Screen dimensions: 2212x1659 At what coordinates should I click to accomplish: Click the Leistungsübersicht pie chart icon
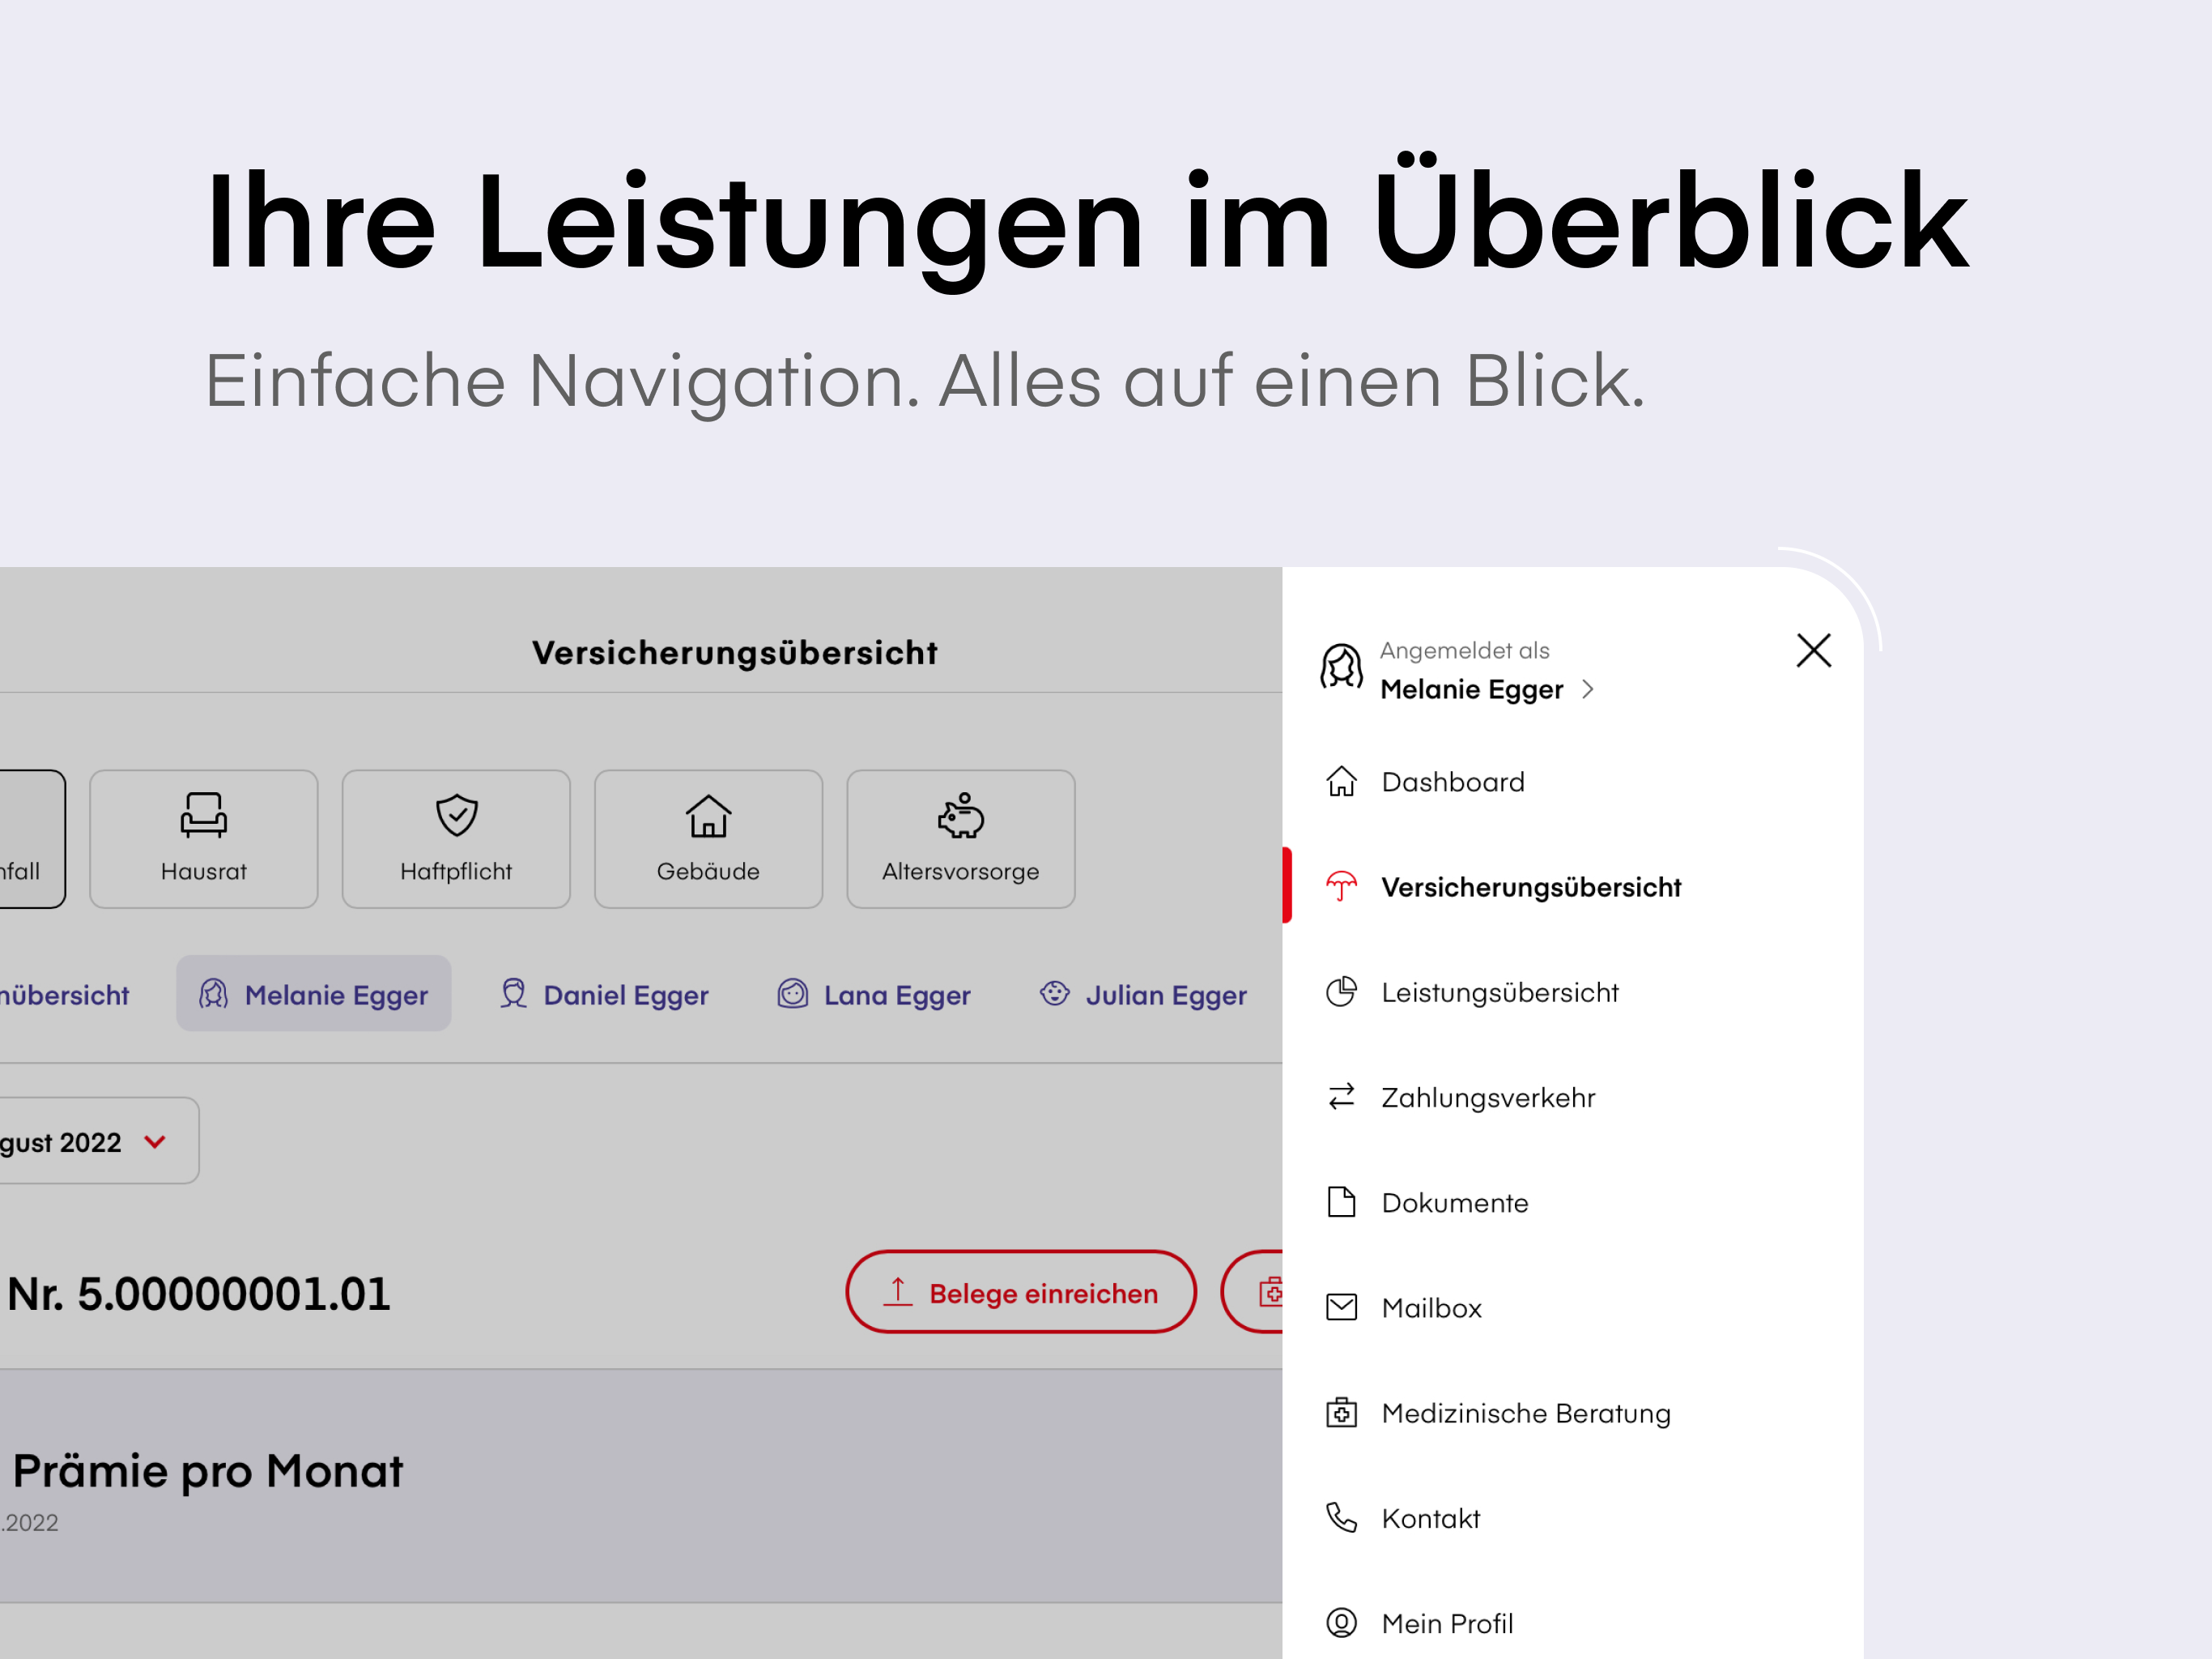click(1341, 992)
